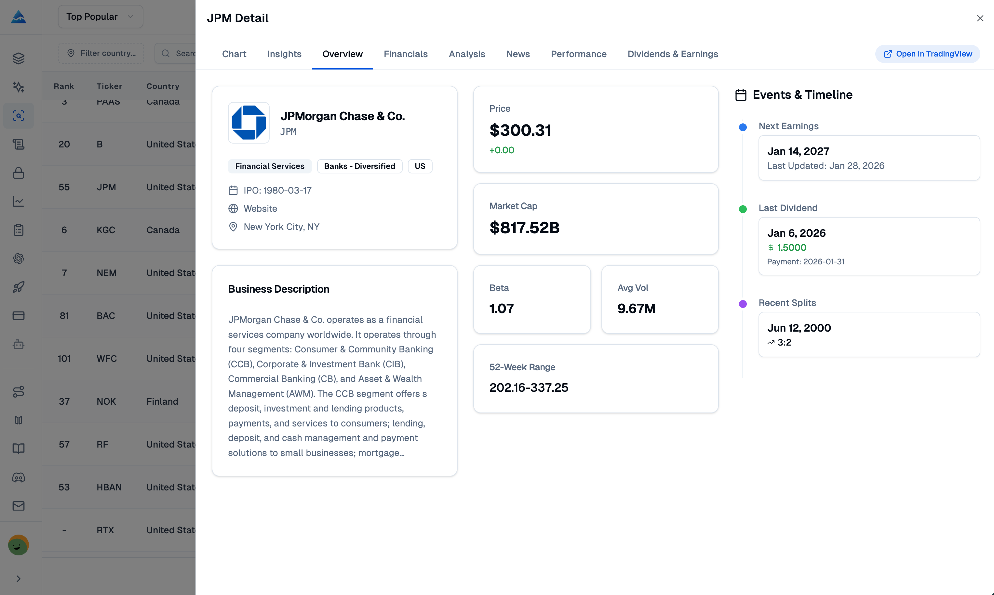Click the US country tag
Screen dimensions: 994x595
click(x=420, y=166)
